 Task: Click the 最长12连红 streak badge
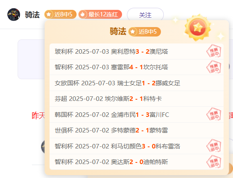tap(100, 14)
